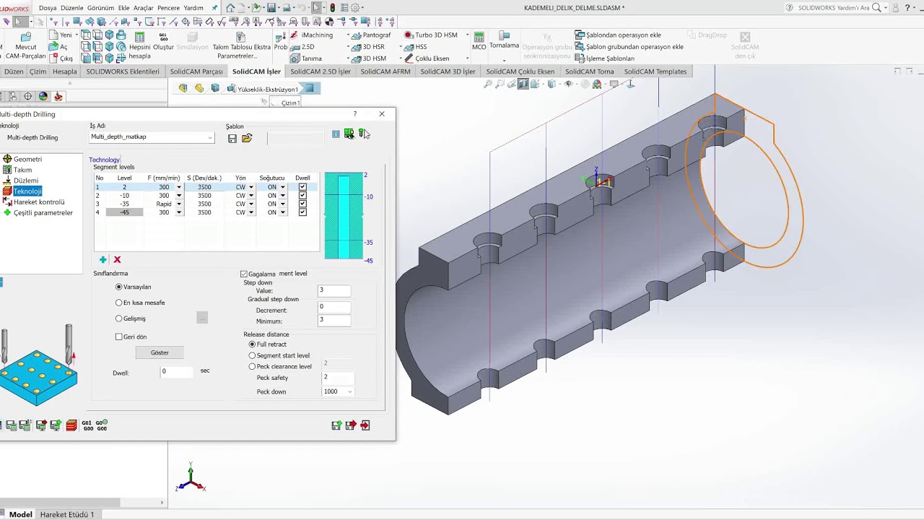Click the SOLIDWORKS Save icon in top toolbar
This screenshot has height=520, width=924.
tap(271, 8)
